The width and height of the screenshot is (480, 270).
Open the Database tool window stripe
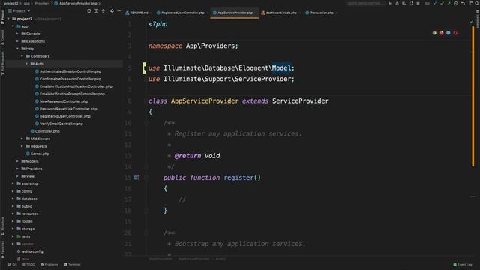click(477, 19)
